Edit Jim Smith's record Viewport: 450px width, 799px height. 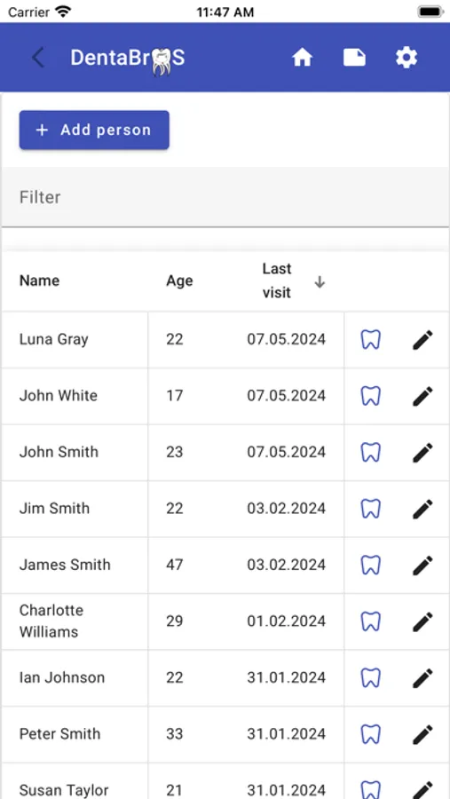click(x=422, y=509)
